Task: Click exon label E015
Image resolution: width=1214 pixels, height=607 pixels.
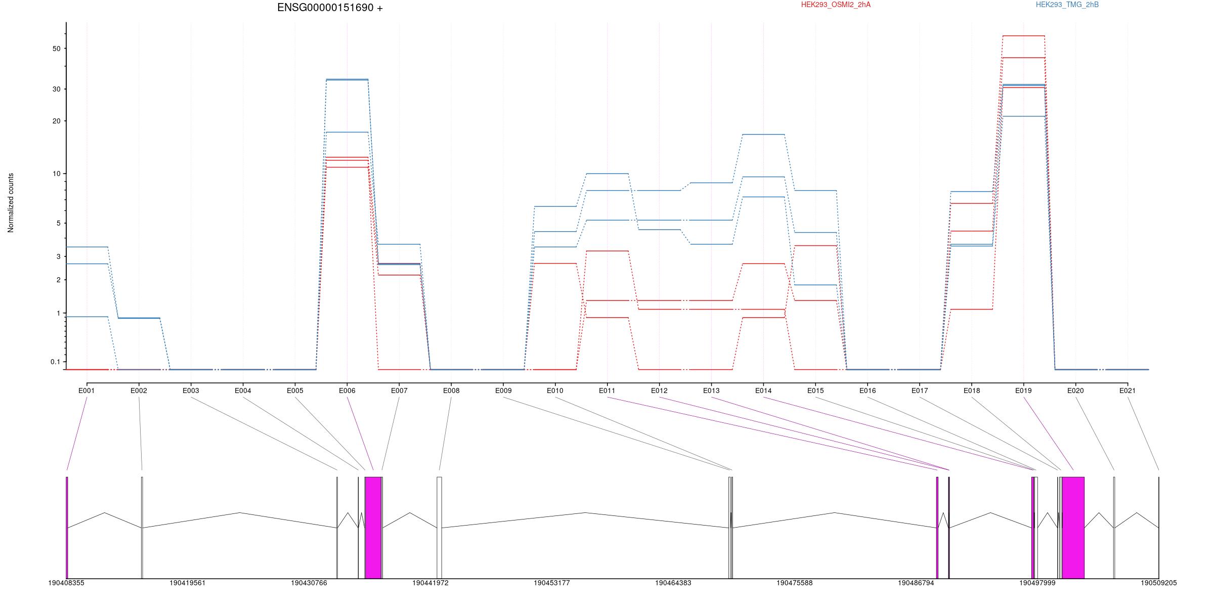Action: coord(815,391)
